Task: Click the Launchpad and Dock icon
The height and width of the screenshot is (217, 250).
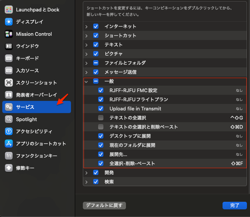Action: (9, 10)
